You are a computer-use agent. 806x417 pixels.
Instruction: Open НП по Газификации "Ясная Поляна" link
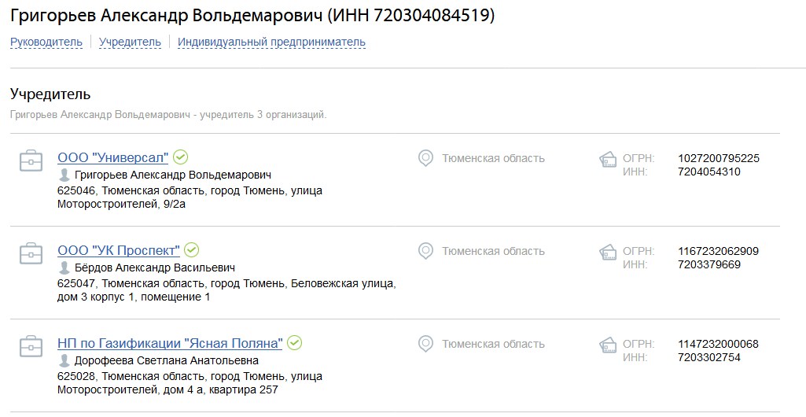[x=170, y=343]
